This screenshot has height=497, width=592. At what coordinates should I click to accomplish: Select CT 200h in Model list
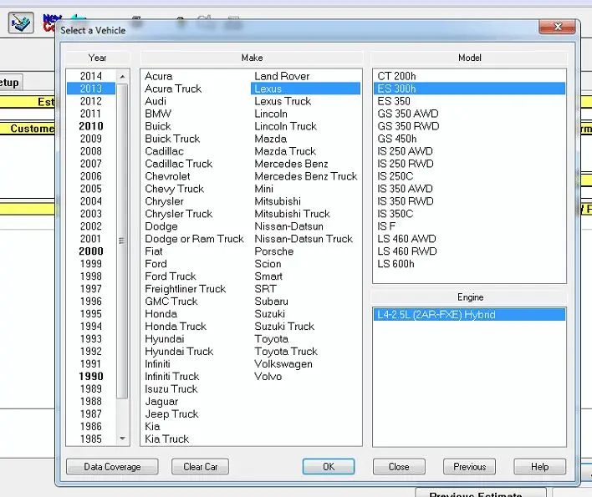click(396, 76)
